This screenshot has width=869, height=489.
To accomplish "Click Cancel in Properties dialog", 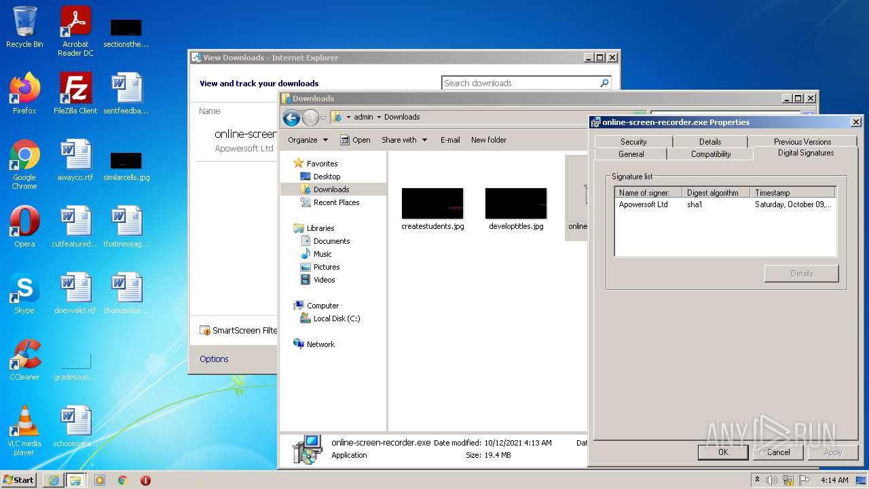I will 778,452.
